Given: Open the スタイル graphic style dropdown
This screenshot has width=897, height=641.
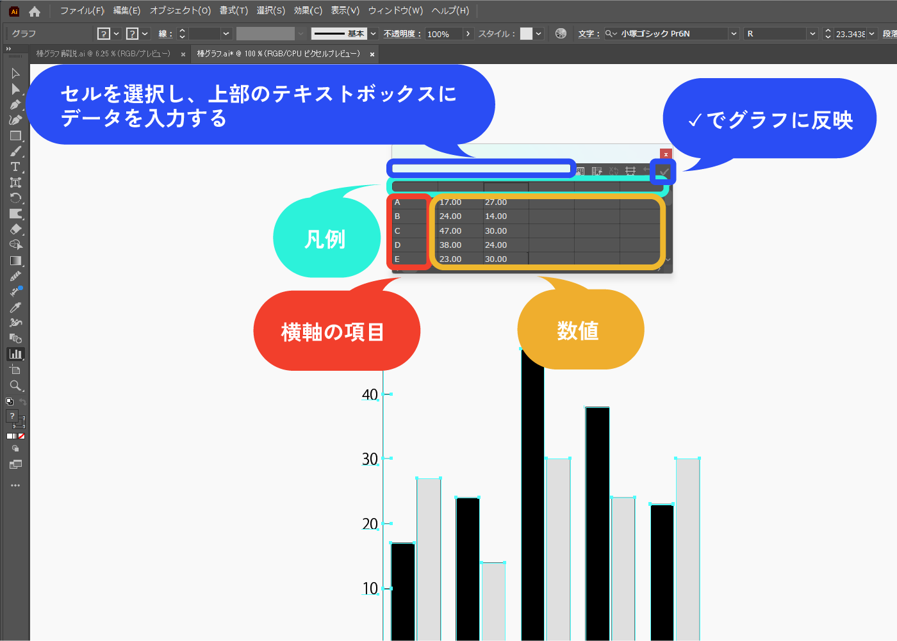Looking at the screenshot, I should pyautogui.click(x=539, y=33).
